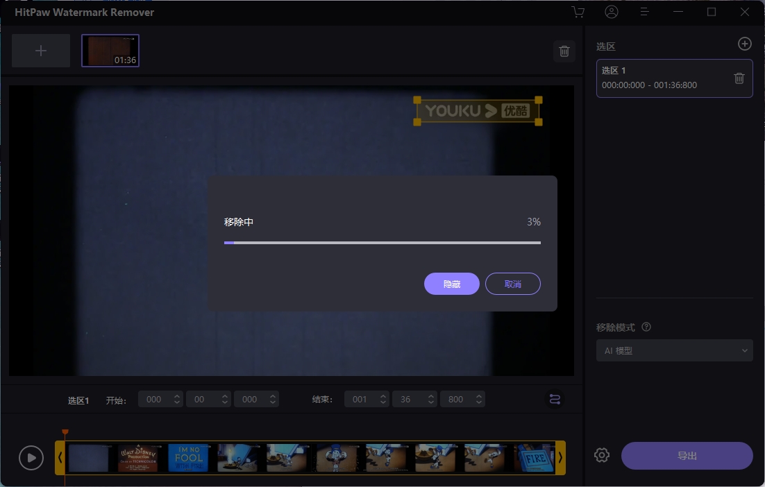Delete imported video with top trash icon

564,51
